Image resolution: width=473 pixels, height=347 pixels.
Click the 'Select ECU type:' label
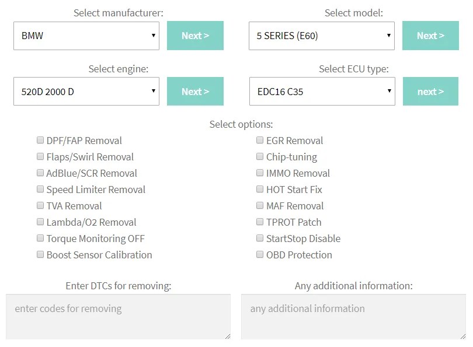click(354, 69)
